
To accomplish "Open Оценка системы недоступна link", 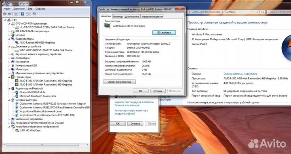I will point(240,74).
